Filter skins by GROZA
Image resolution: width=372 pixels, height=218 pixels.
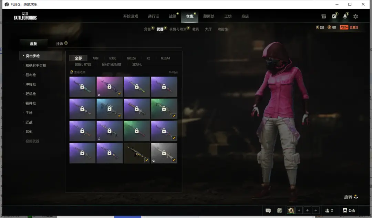point(132,58)
